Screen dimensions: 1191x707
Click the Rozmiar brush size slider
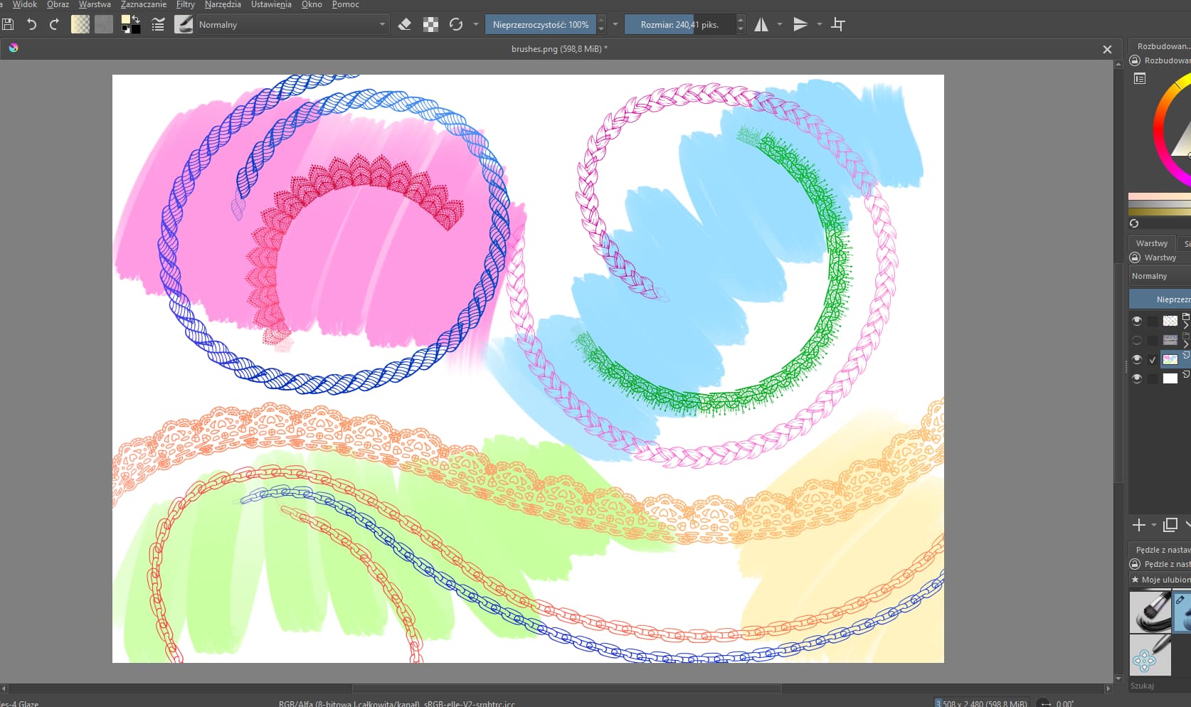pyautogui.click(x=679, y=25)
